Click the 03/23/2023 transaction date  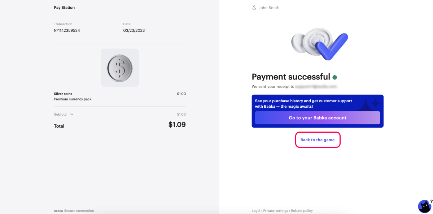[x=134, y=30]
